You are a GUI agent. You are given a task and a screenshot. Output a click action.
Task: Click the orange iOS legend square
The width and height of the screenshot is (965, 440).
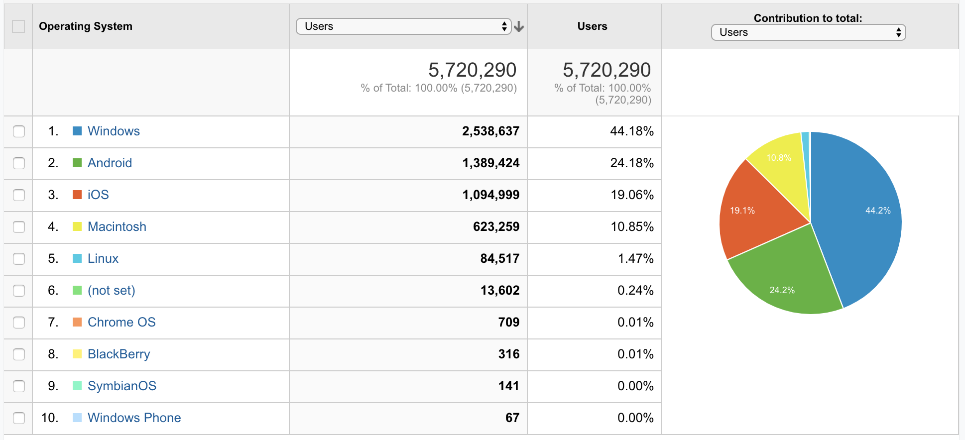pos(77,195)
